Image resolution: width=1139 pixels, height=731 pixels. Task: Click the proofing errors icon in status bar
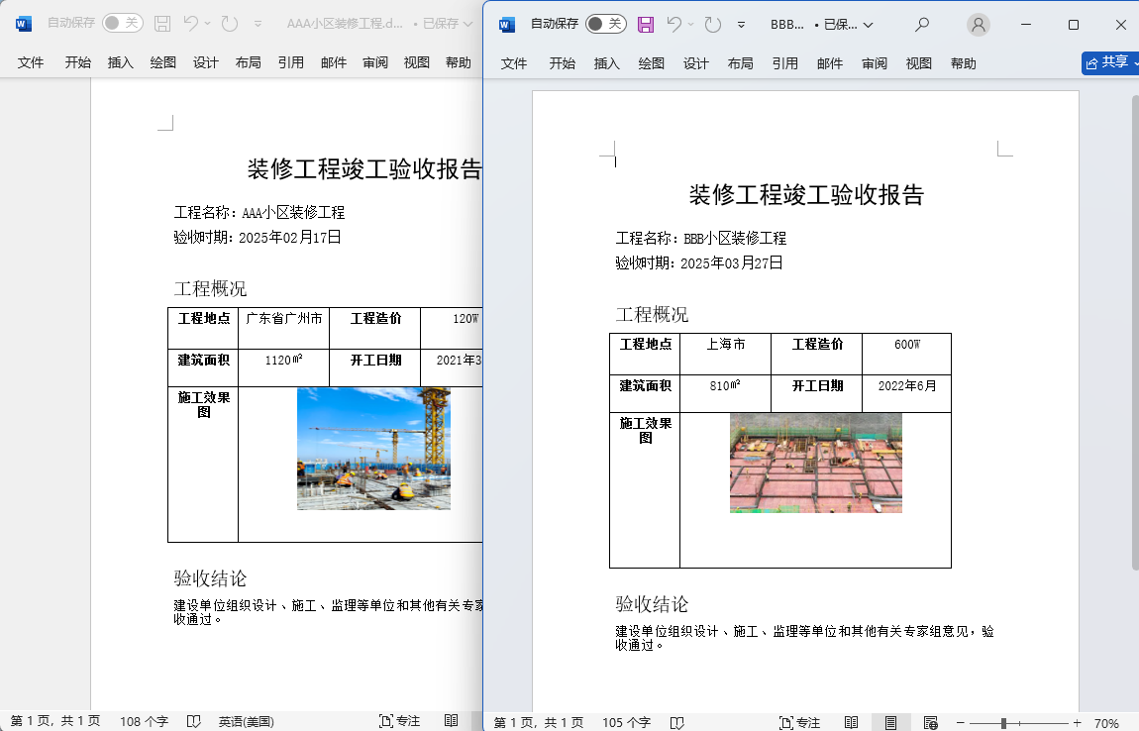click(x=676, y=720)
